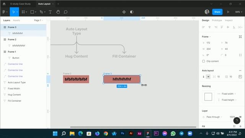
Task: Click Resize to fit icon
Action: [x=240, y=37]
